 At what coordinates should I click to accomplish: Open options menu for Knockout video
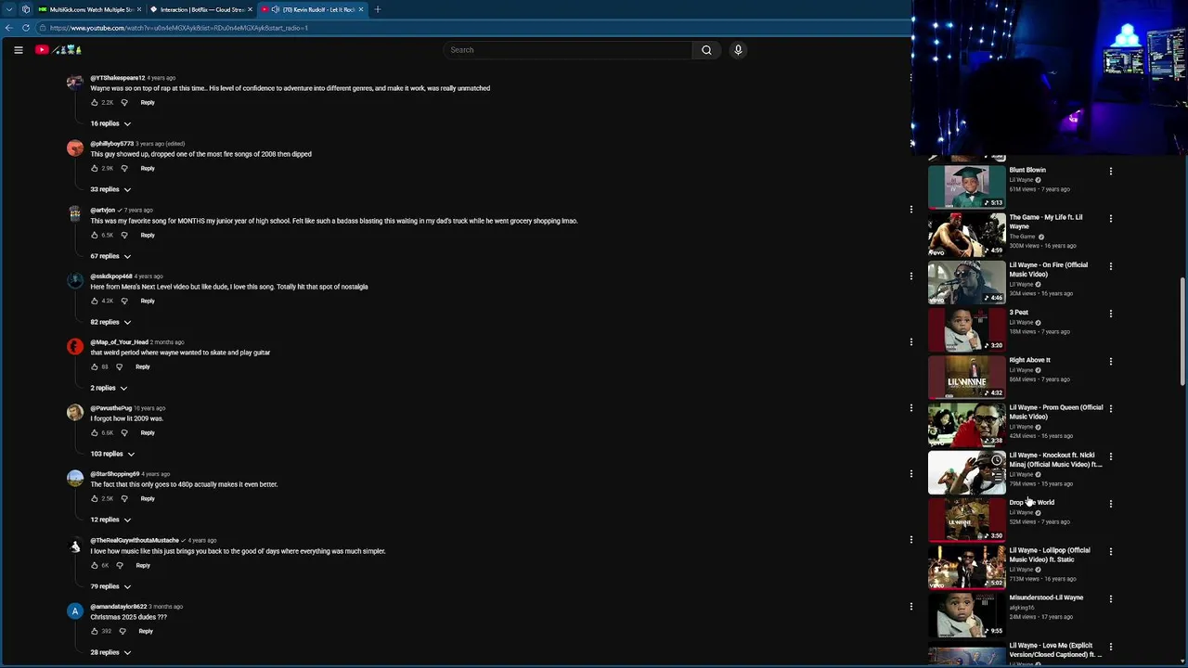click(1110, 456)
